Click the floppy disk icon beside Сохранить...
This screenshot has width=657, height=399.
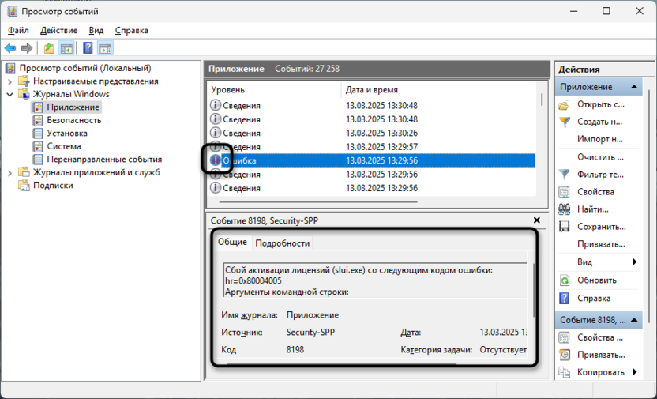click(x=565, y=227)
